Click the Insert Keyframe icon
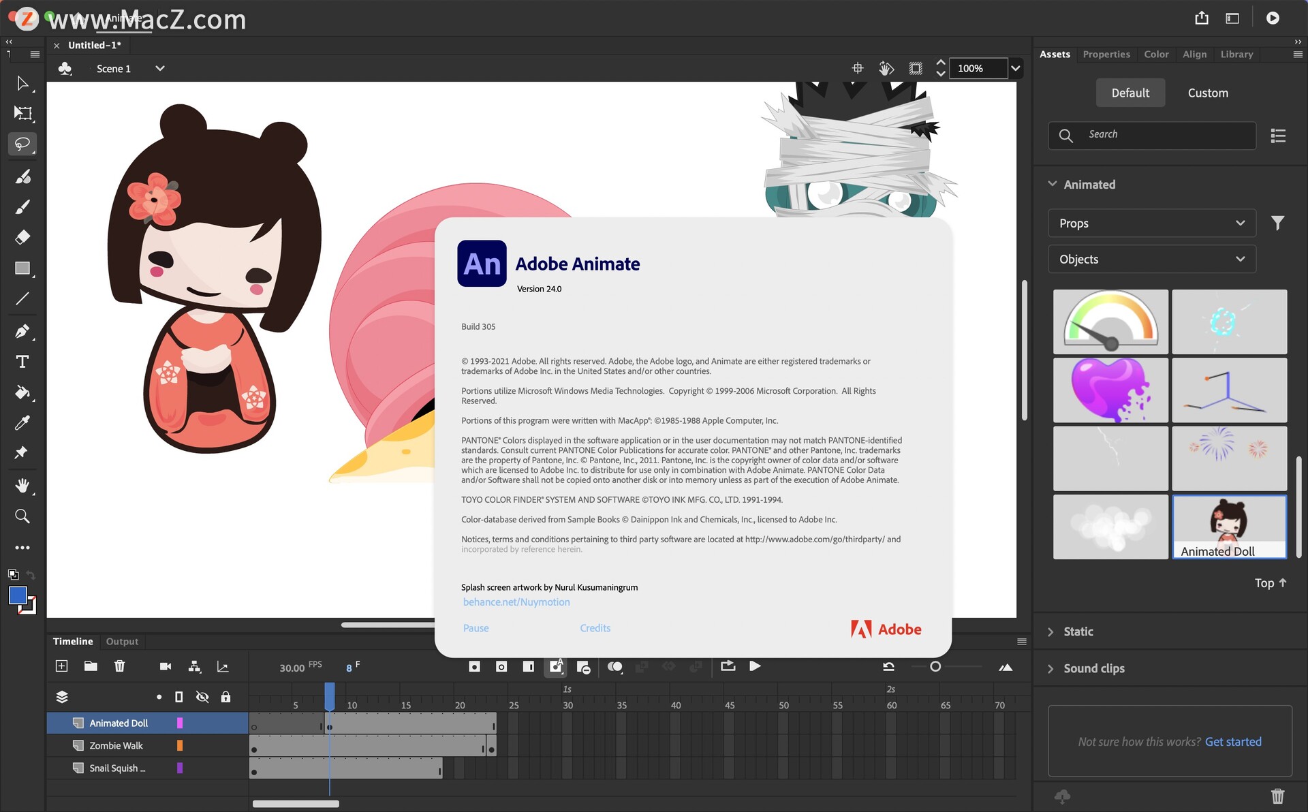The width and height of the screenshot is (1308, 812). coord(475,666)
